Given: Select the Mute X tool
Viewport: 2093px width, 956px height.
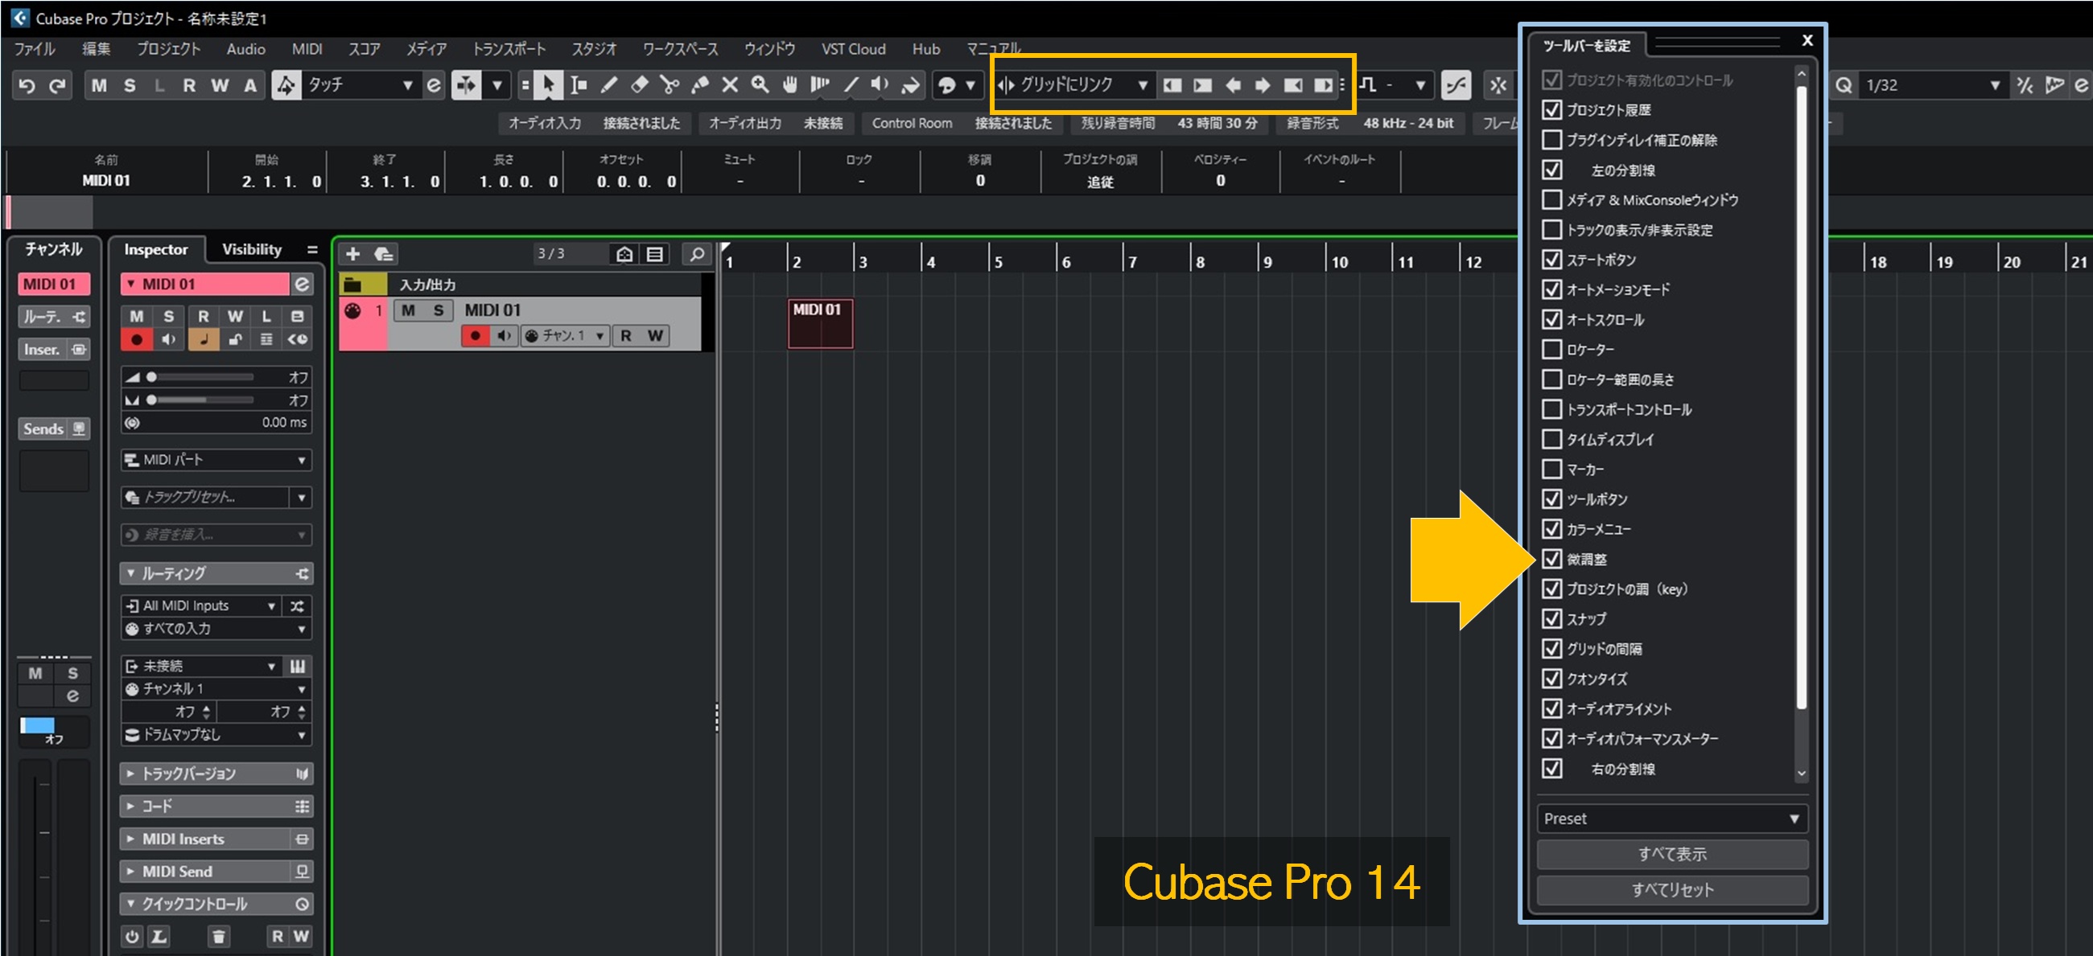Looking at the screenshot, I should (730, 84).
